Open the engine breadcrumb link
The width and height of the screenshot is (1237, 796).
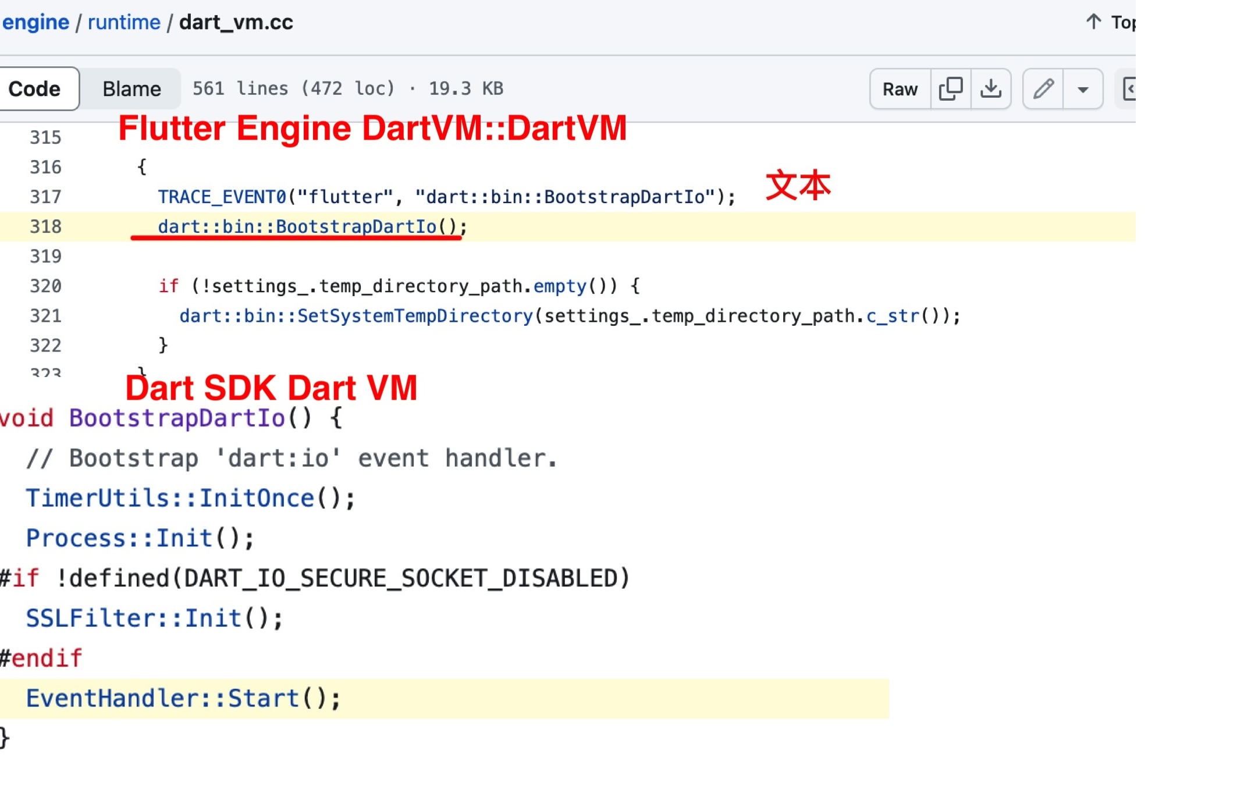[35, 22]
